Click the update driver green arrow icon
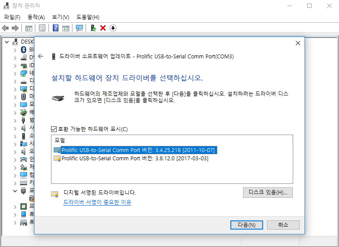This screenshot has width=339, height=247. pyautogui.click(x=93, y=28)
